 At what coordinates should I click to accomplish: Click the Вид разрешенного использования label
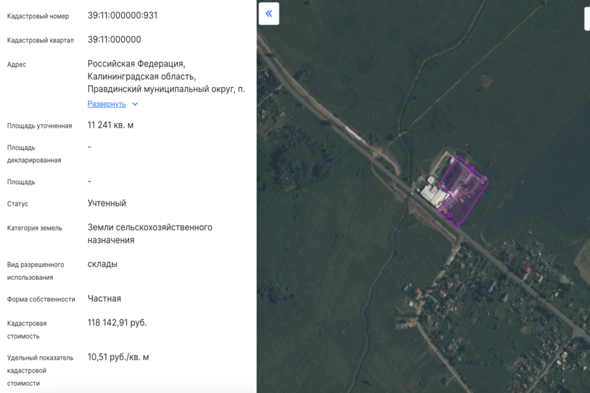pyautogui.click(x=35, y=271)
